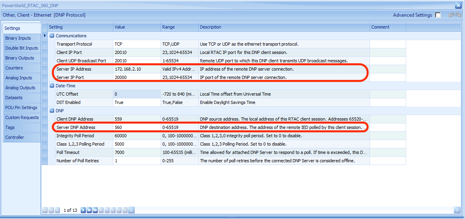Click the end edit checkmark icon

click(x=119, y=210)
